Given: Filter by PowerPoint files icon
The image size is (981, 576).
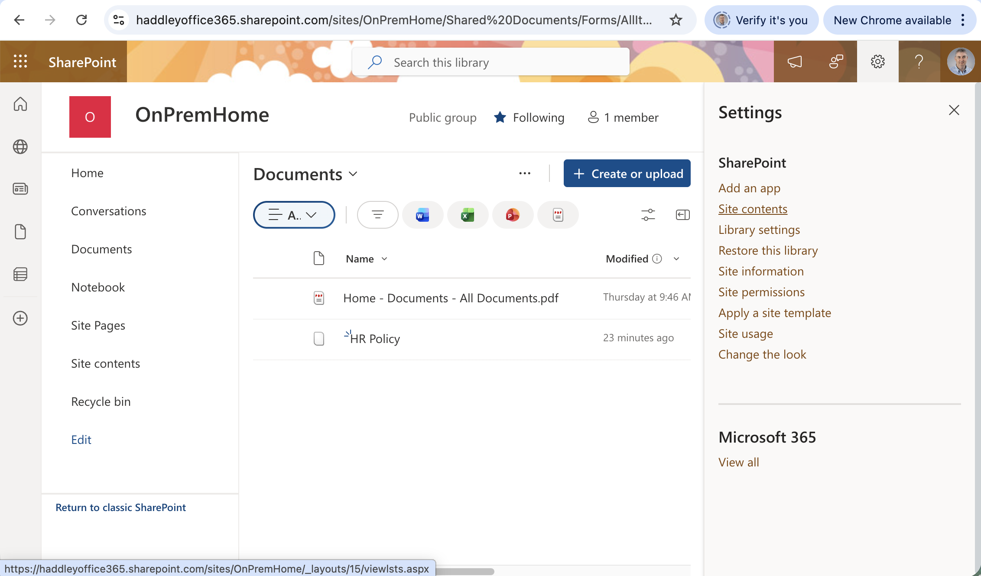Looking at the screenshot, I should coord(513,215).
